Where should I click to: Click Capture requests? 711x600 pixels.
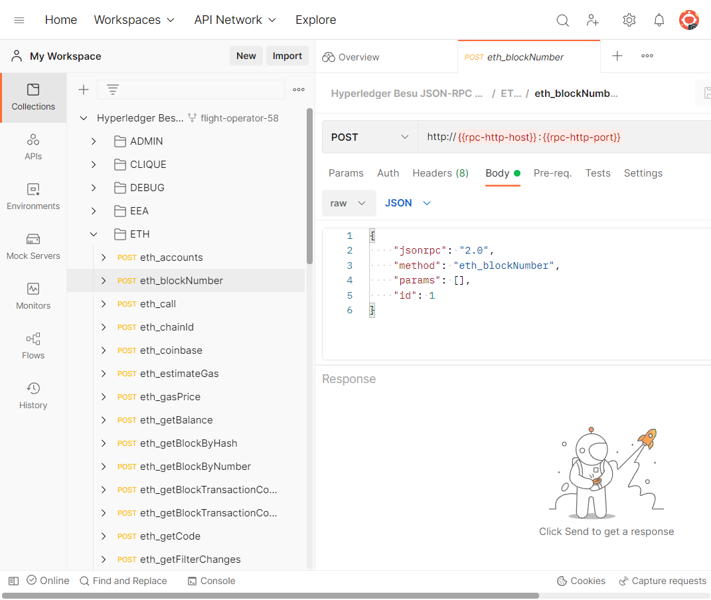pyautogui.click(x=663, y=581)
